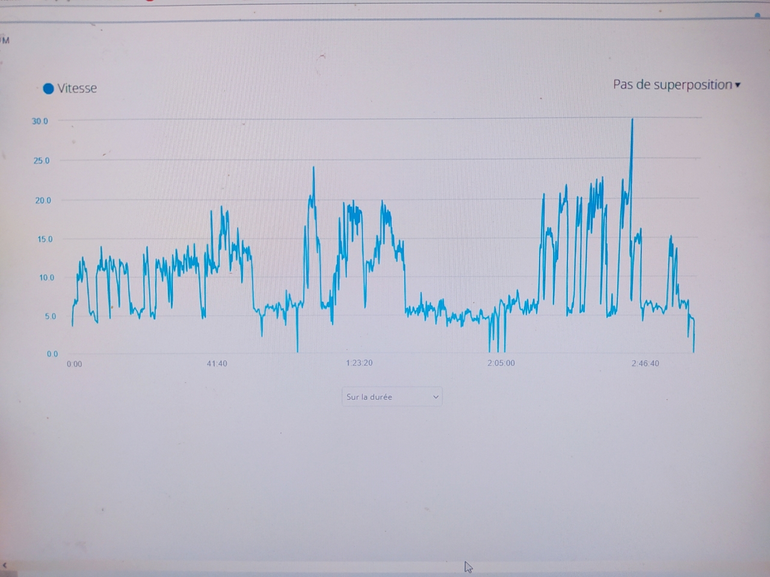Click the 20.0 speed axis label
The image size is (770, 577).
[43, 200]
